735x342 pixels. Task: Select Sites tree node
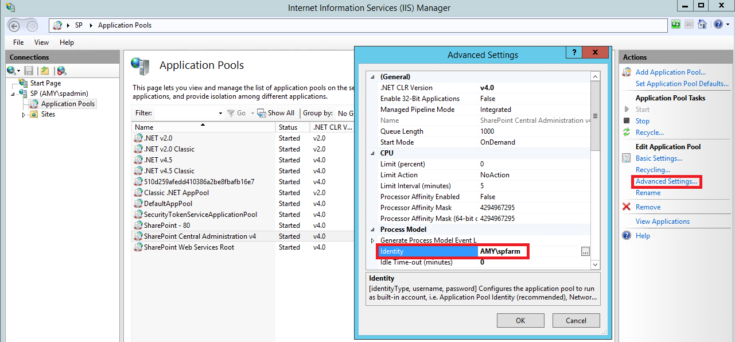pos(48,114)
